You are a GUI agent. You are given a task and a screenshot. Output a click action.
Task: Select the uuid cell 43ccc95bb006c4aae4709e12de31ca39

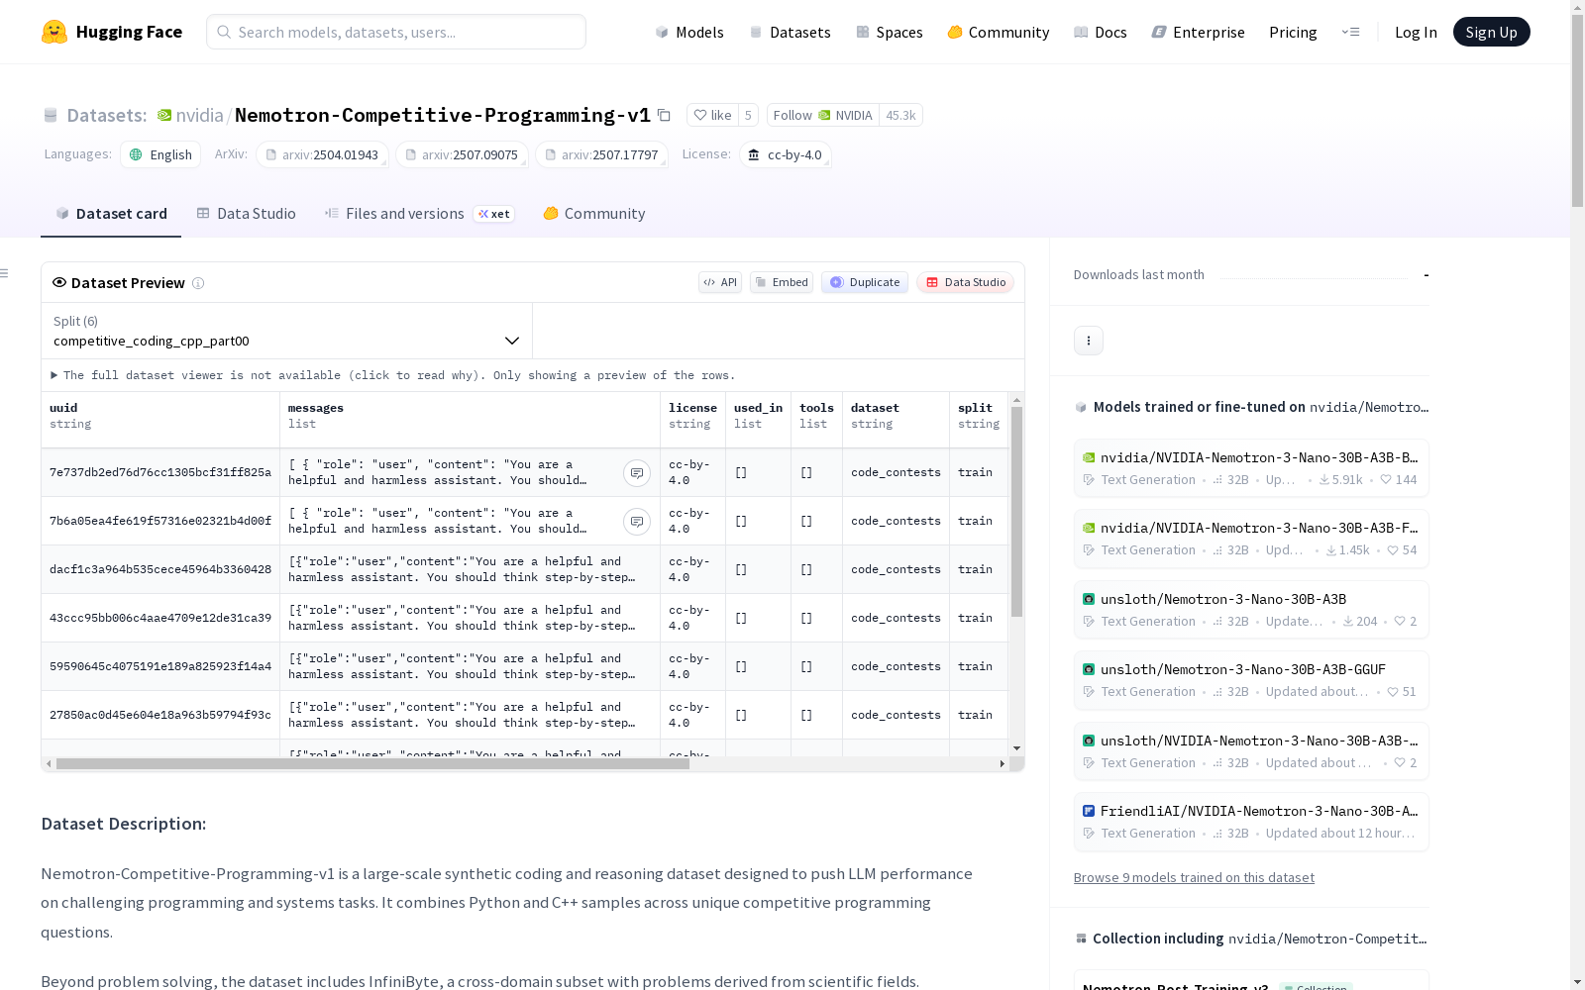[160, 619]
